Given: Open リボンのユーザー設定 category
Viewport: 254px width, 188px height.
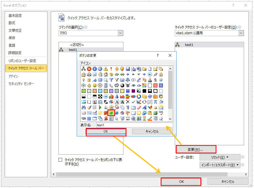Looking at the screenshot, I should click(22, 61).
